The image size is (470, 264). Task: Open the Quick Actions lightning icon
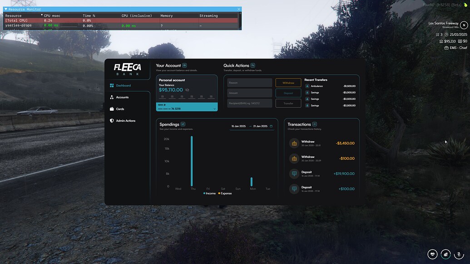click(x=253, y=65)
